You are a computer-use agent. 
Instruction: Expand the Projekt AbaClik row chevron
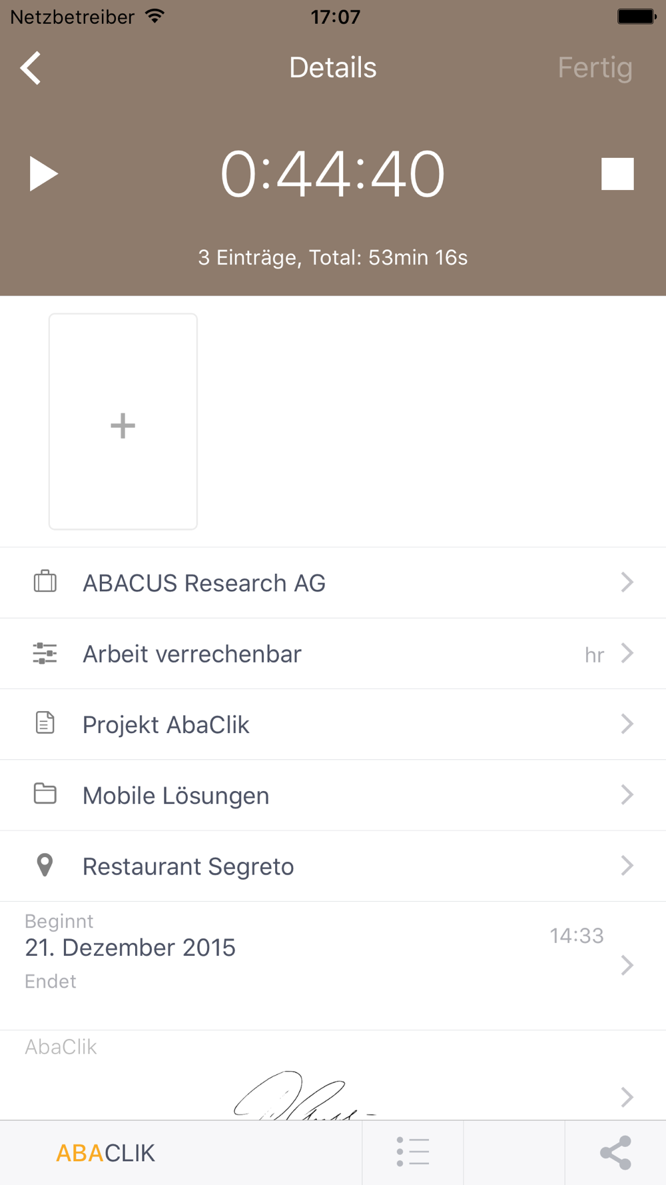(627, 724)
